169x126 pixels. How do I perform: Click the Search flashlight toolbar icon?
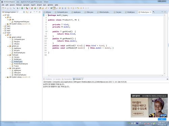(46, 8)
